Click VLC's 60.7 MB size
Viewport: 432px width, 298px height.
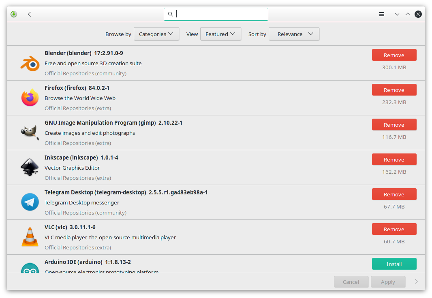pyautogui.click(x=394, y=241)
